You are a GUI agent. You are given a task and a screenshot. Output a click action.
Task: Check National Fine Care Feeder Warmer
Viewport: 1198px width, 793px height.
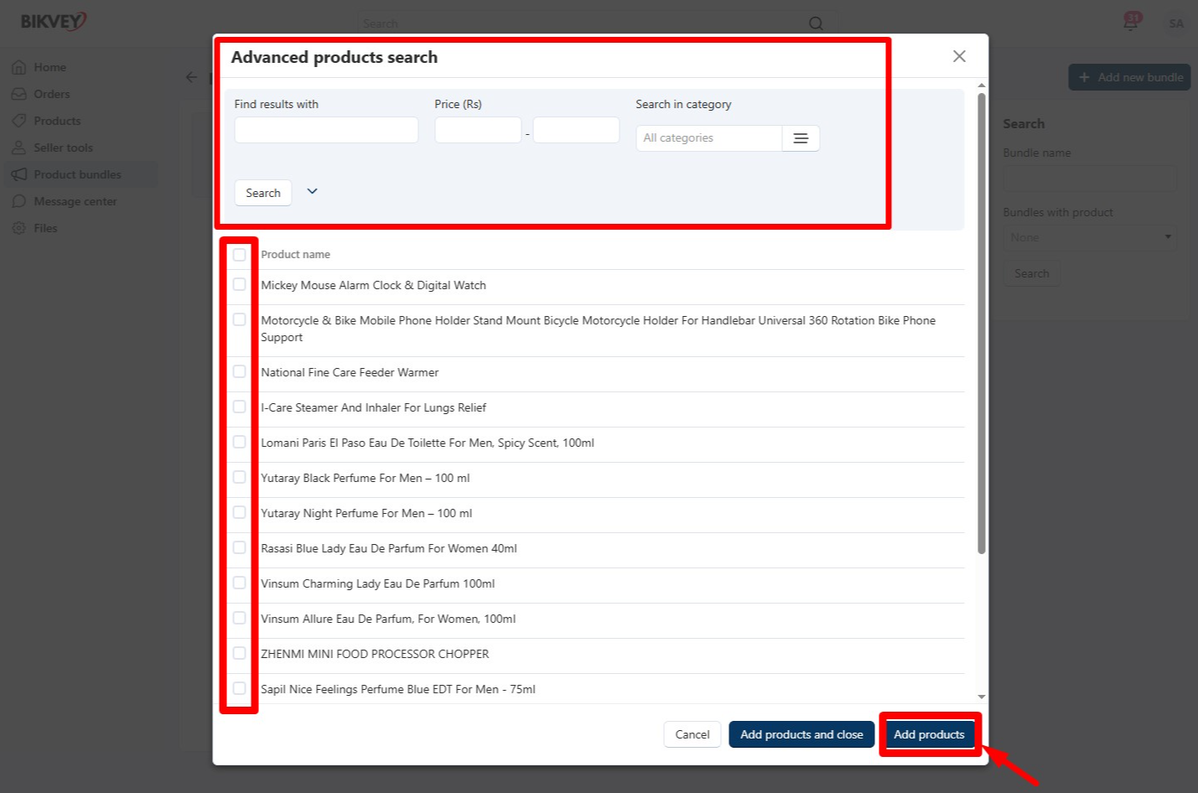pos(240,371)
